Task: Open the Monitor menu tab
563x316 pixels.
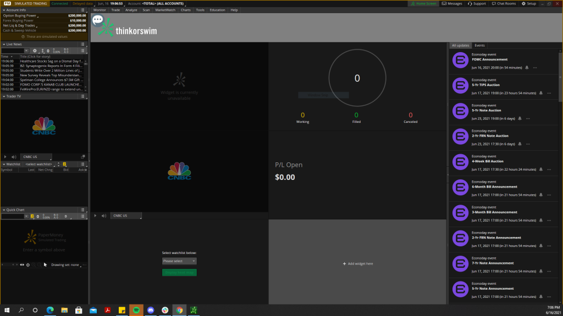Action: click(100, 10)
